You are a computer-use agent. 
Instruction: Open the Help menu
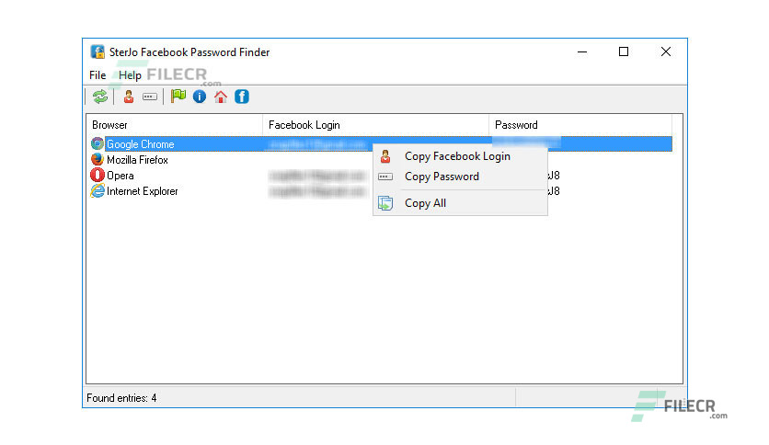[x=130, y=75]
